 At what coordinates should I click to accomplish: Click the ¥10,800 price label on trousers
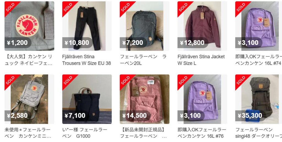point(77,42)
